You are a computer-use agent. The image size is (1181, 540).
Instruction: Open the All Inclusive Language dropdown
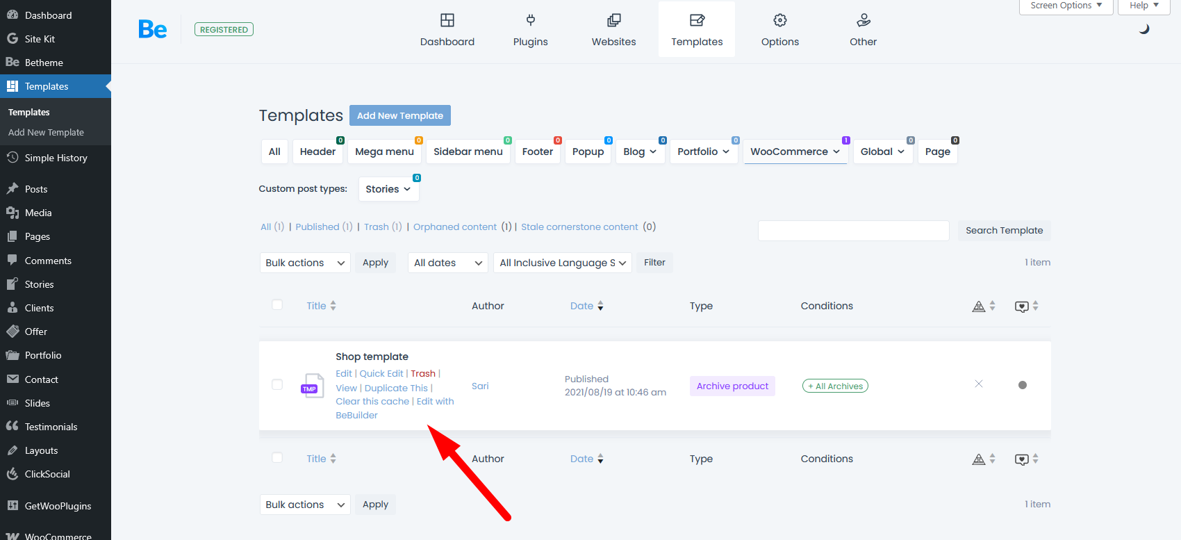click(x=563, y=263)
